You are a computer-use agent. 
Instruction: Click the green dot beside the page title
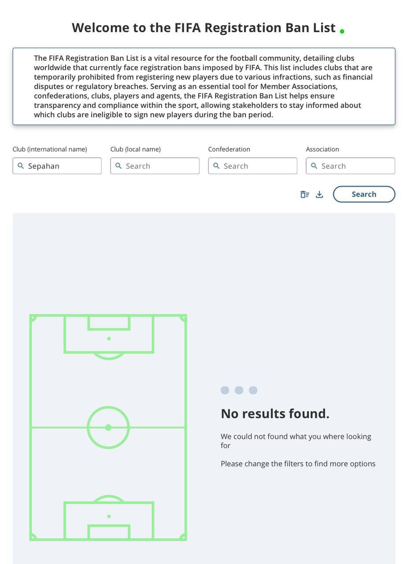click(x=342, y=31)
